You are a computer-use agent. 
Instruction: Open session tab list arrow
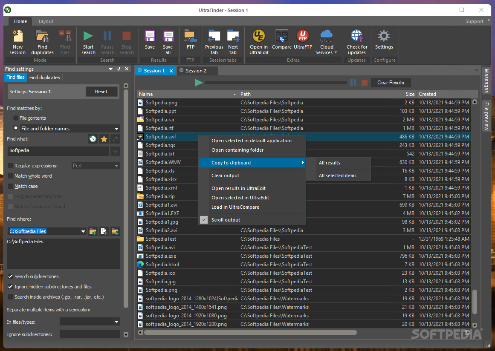(476, 70)
